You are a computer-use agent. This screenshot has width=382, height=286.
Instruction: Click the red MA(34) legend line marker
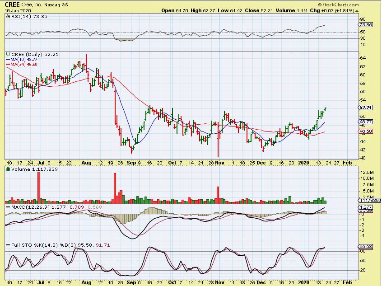pos(8,64)
